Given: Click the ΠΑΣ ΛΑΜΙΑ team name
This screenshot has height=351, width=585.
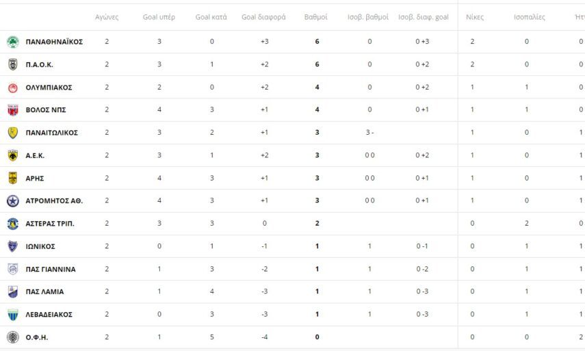Looking at the screenshot, I should click(x=44, y=291).
